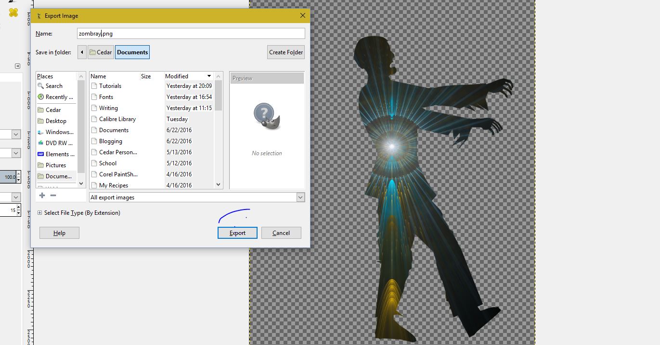
Task: Click the add bookmark plus icon
Action: (42, 195)
